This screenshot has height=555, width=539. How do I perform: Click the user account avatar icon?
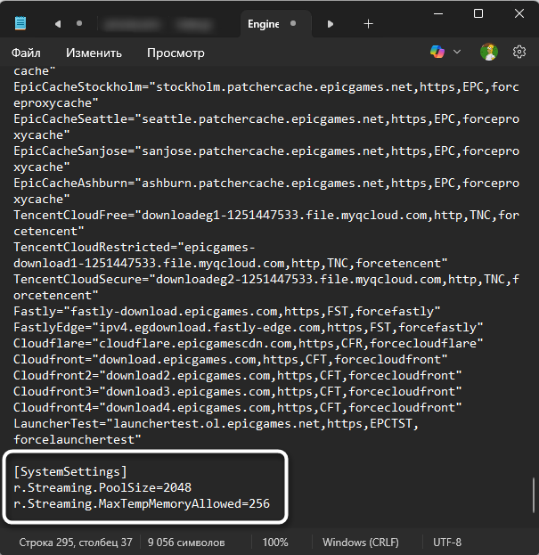click(488, 53)
